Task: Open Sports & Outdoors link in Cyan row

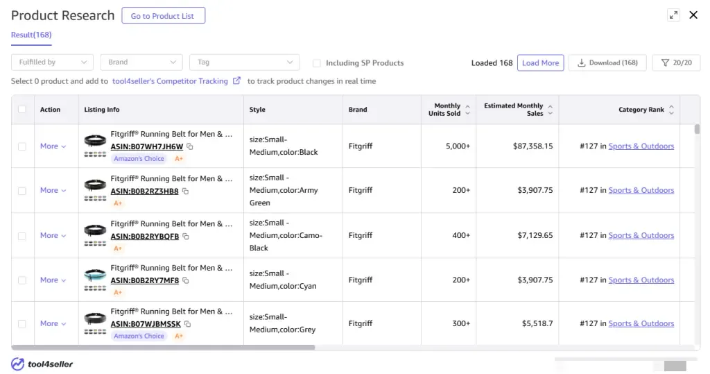Action: (x=641, y=280)
